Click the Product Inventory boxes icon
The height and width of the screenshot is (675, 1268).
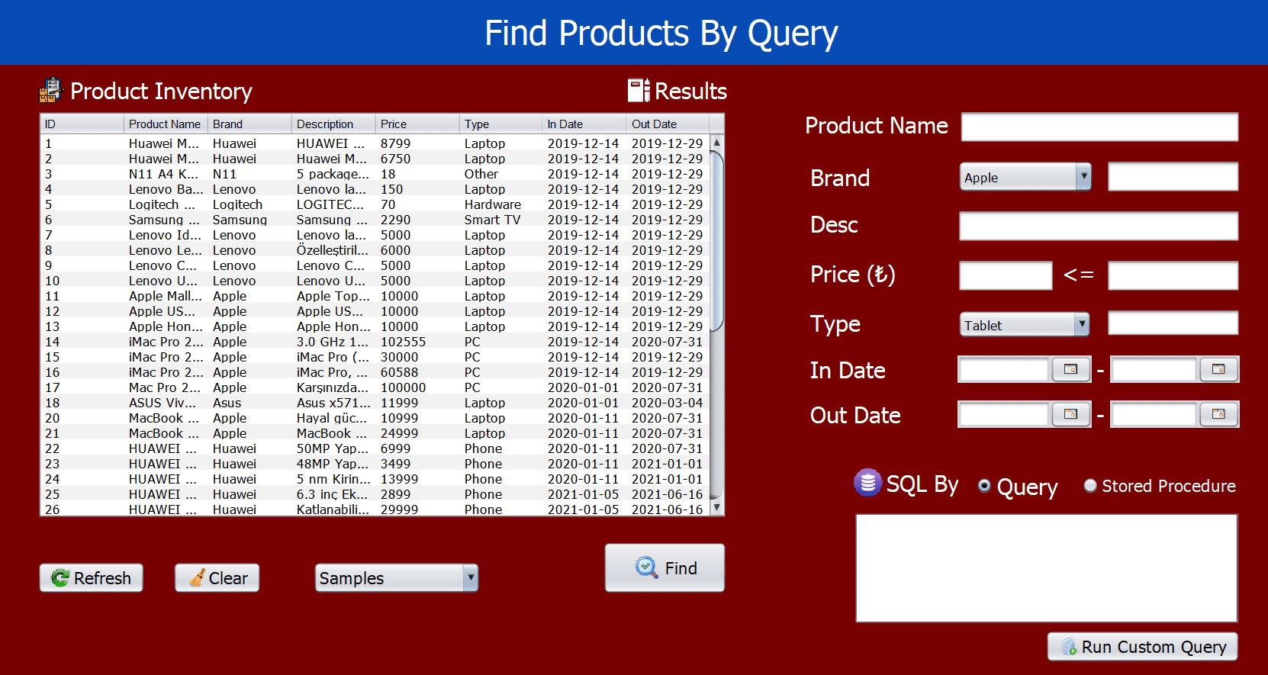point(50,90)
